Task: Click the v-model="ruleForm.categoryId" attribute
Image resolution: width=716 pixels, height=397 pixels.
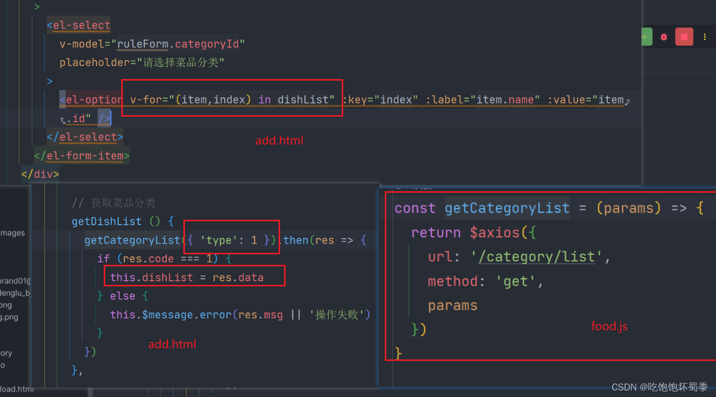Action: [x=152, y=44]
